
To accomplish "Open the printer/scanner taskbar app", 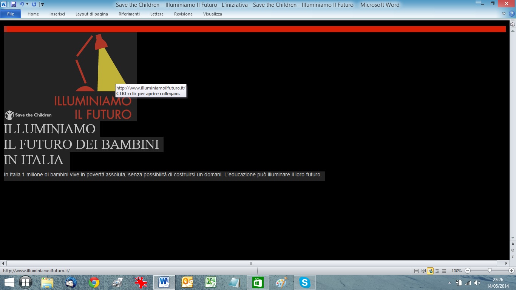I will point(117,282).
